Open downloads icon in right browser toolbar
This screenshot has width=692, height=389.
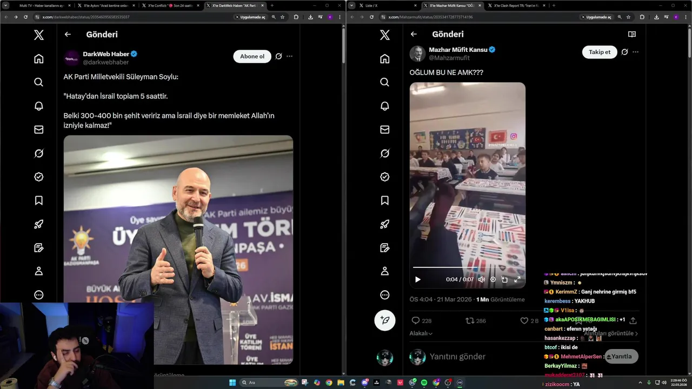pyautogui.click(x=656, y=17)
